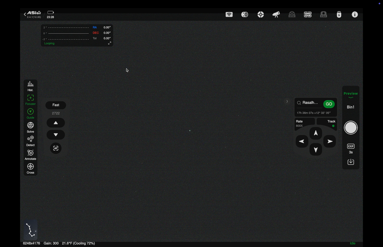Image resolution: width=383 pixels, height=247 pixels.
Task: Click the green GO button
Action: click(329, 104)
